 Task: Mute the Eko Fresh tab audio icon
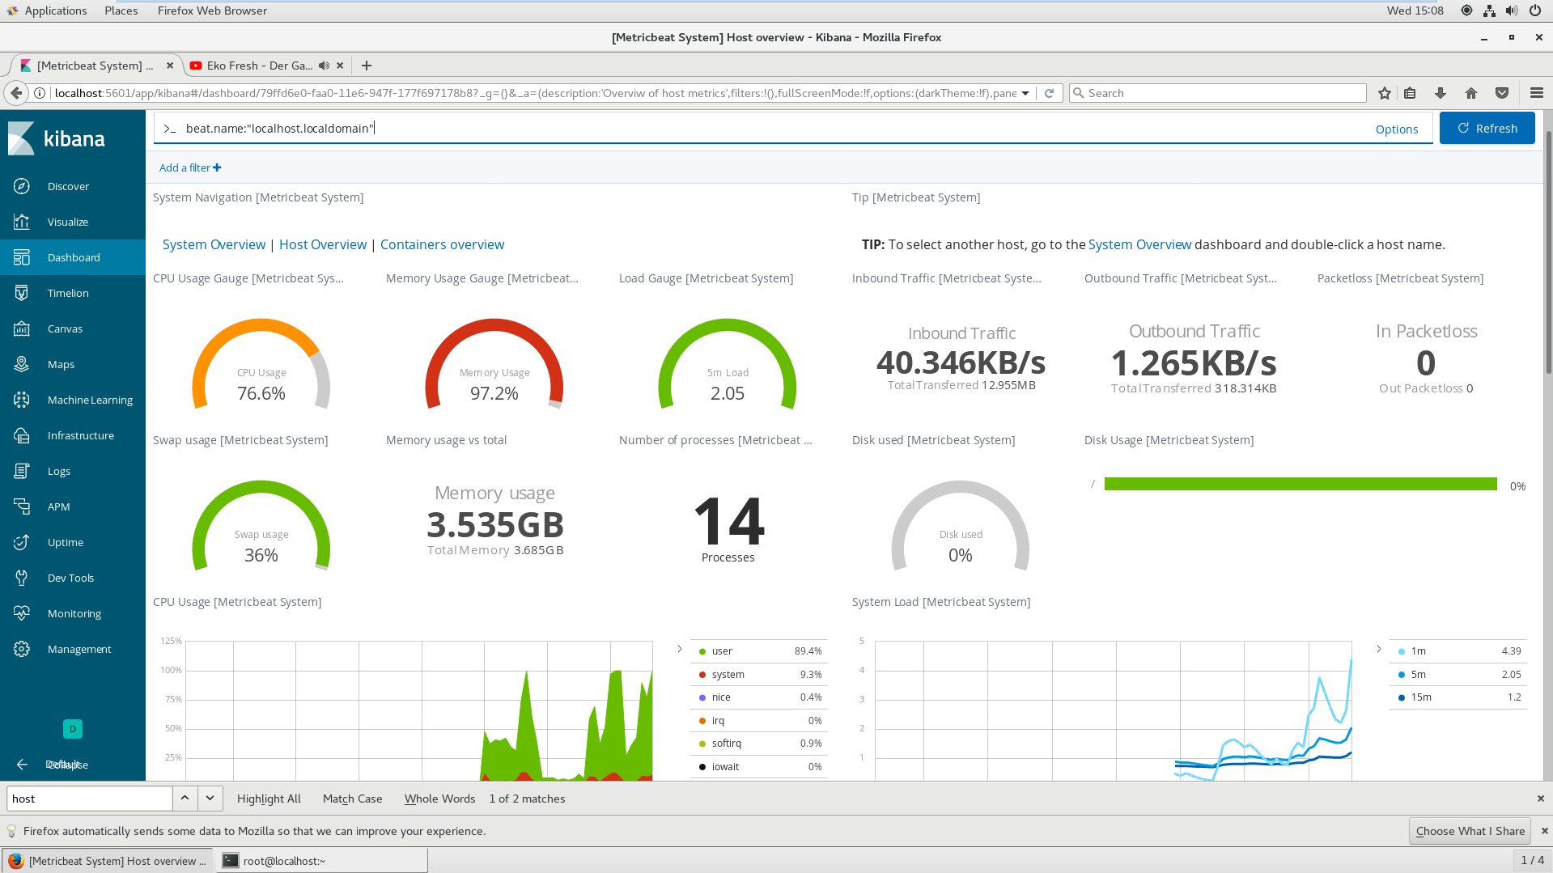pyautogui.click(x=324, y=66)
